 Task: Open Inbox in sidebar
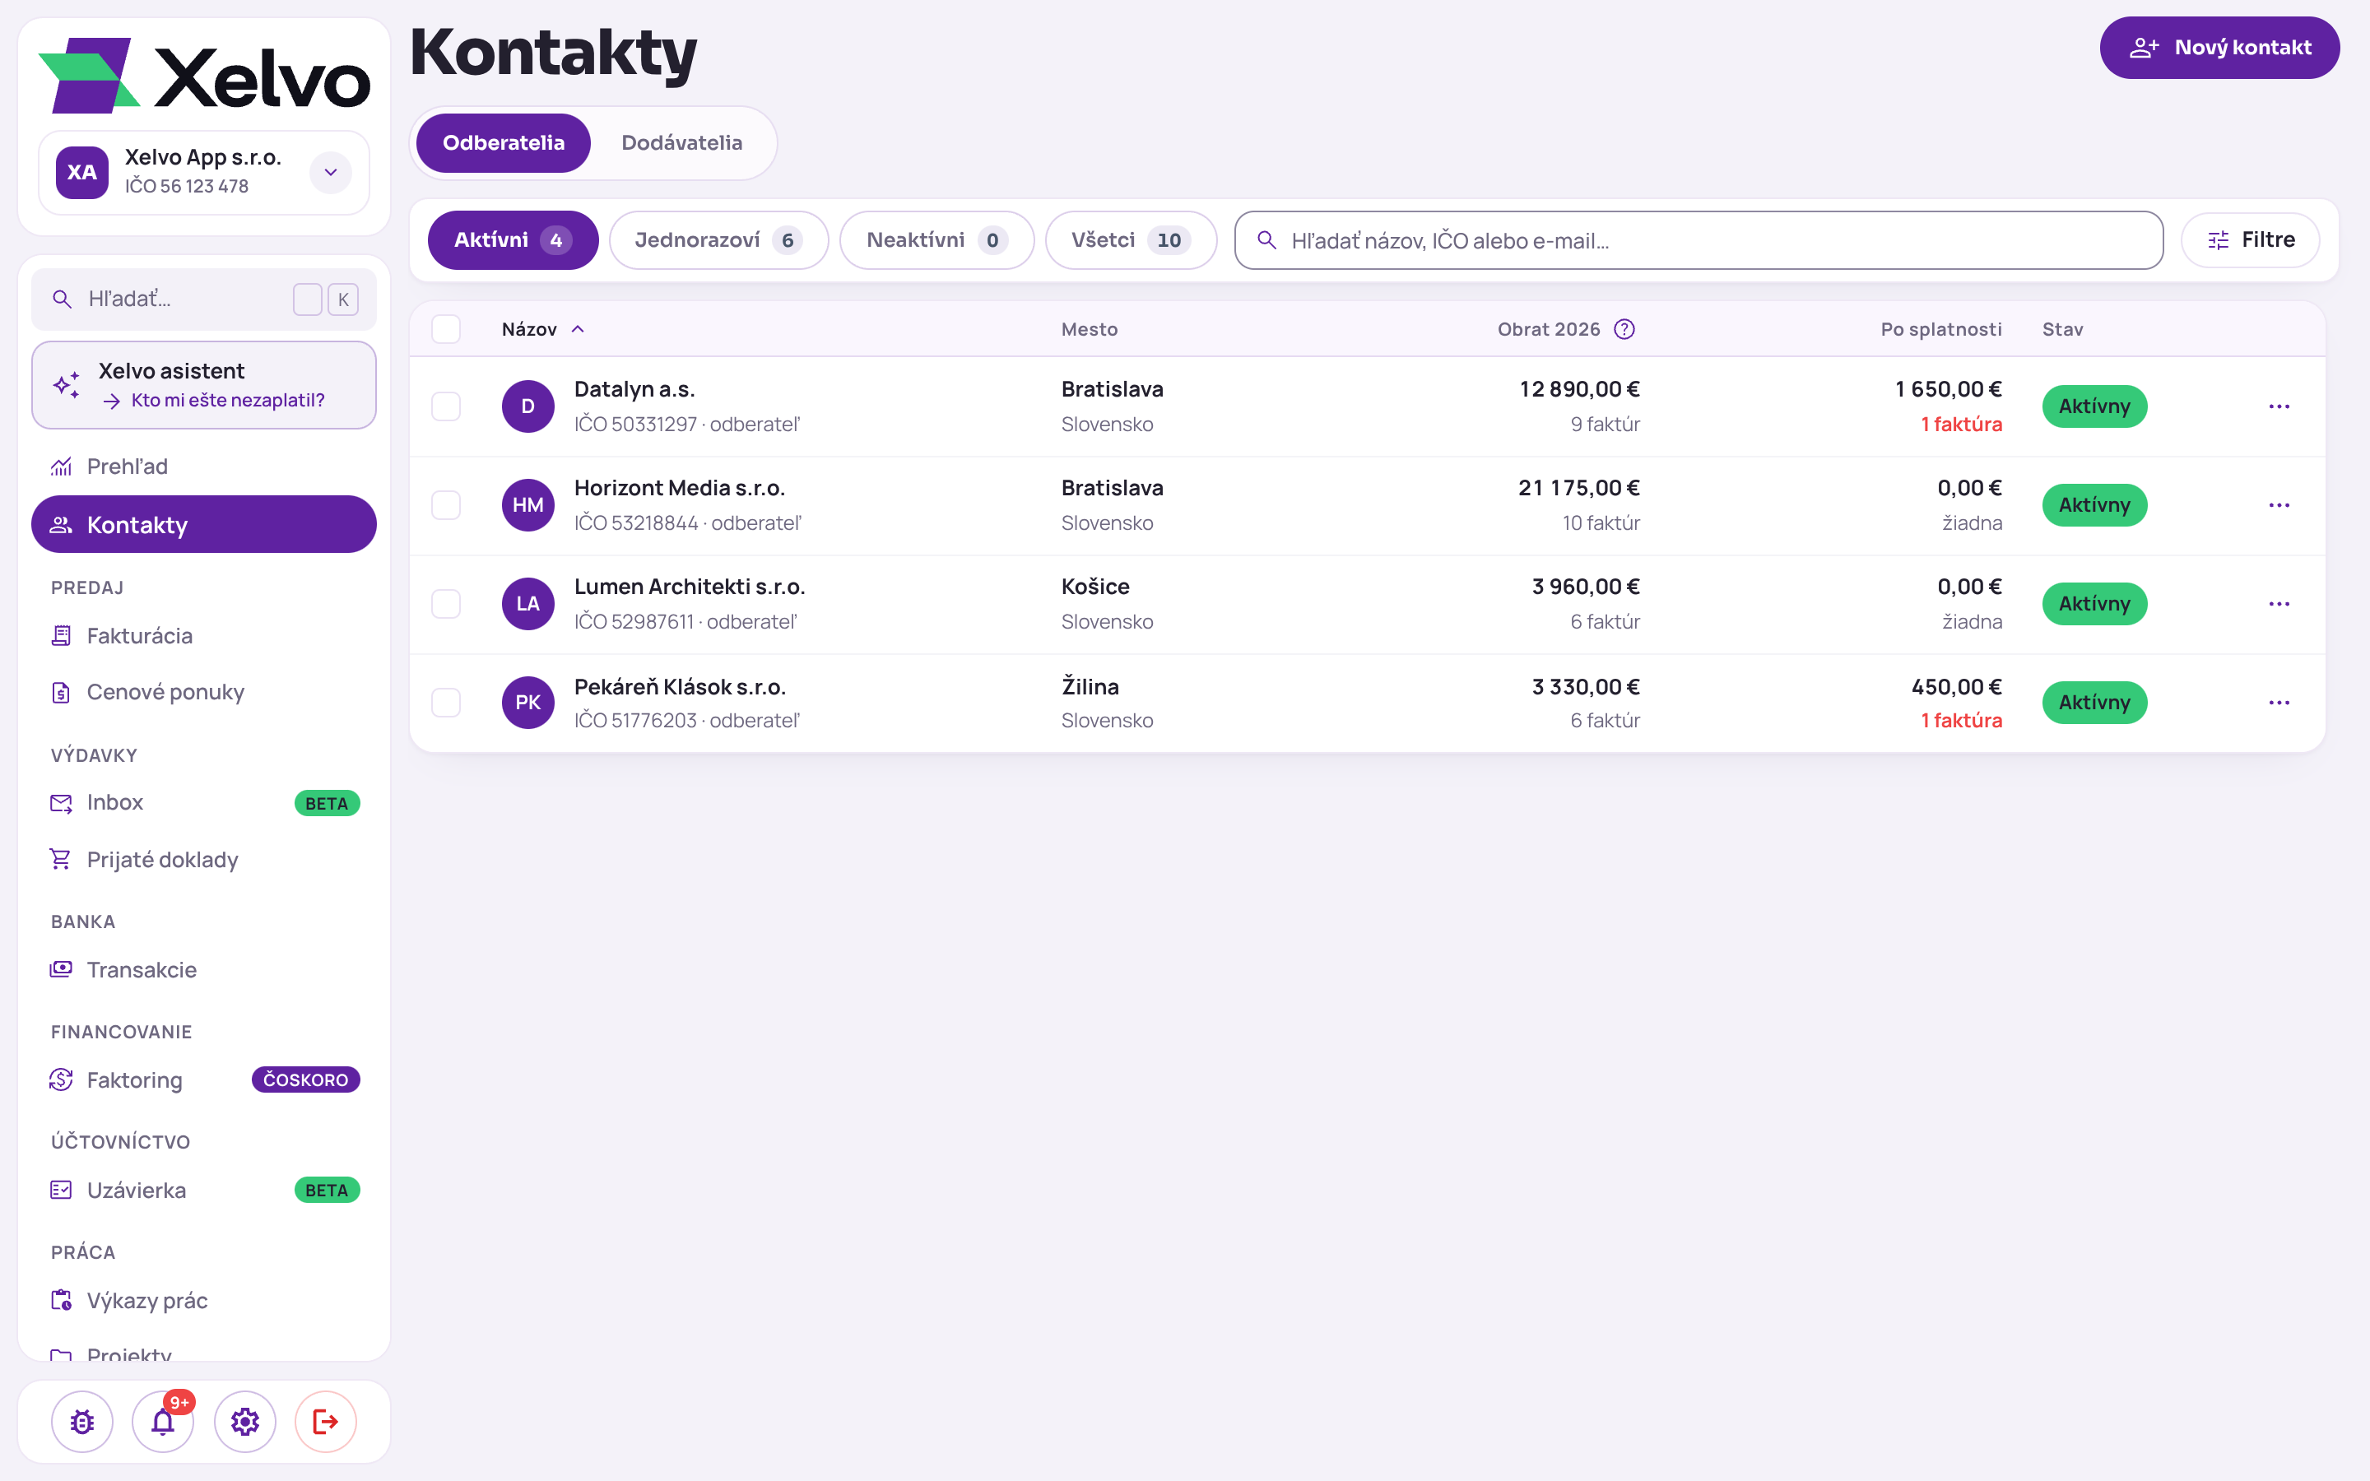pos(204,803)
